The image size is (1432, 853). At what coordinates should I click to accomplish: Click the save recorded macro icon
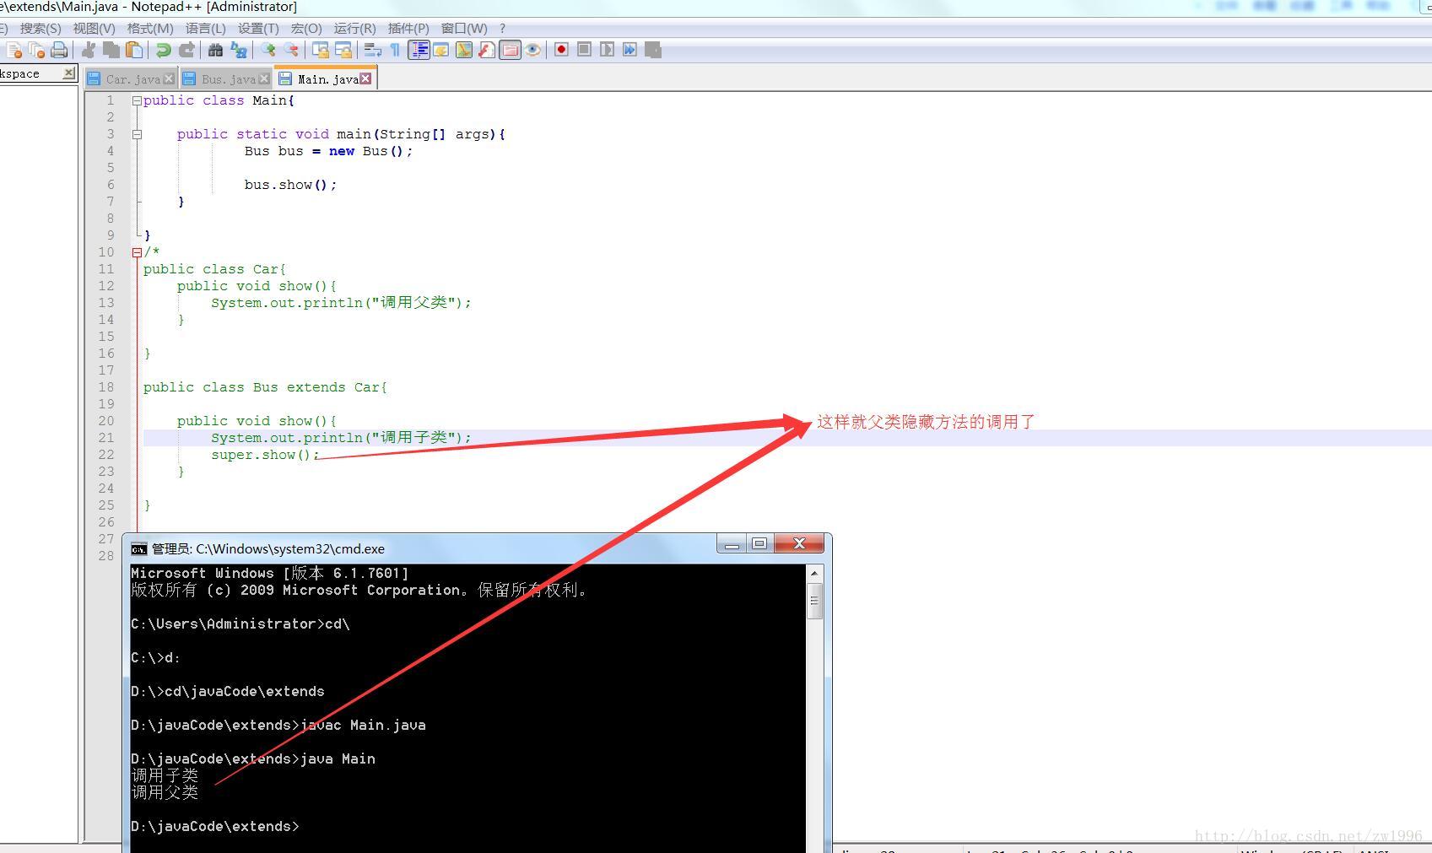pyautogui.click(x=652, y=50)
